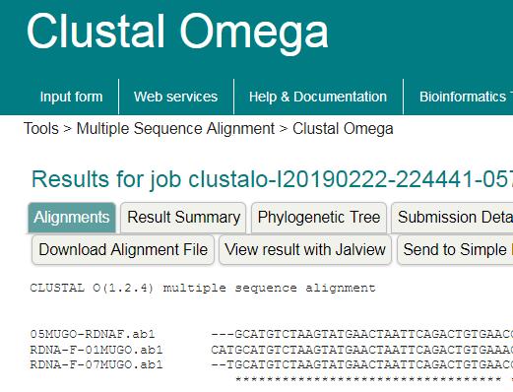Open Help & Documentation page

(318, 97)
